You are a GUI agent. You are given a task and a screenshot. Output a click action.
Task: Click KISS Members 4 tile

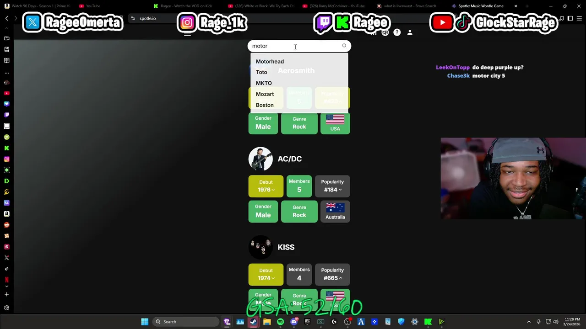coord(299,274)
